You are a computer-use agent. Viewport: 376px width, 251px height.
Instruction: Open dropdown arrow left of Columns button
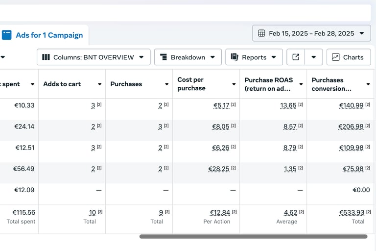click(2, 57)
